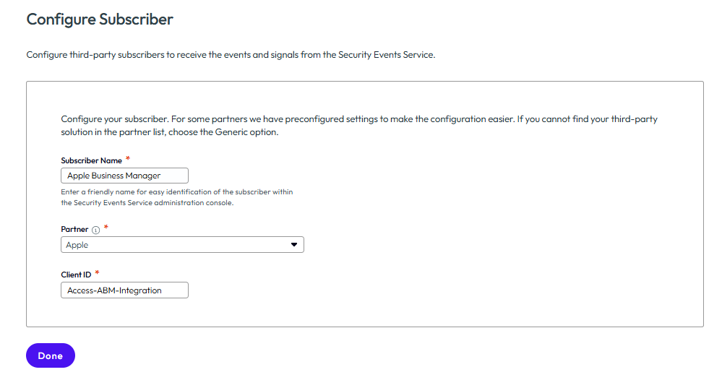Focus the Client ID input field

point(124,290)
